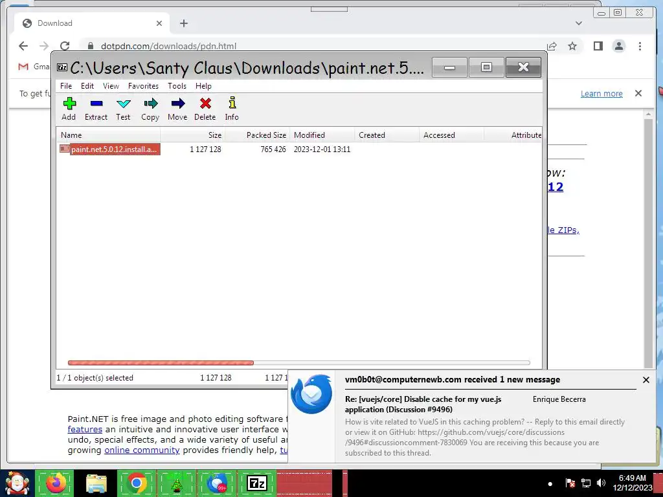Click the red Delete icon

click(x=205, y=109)
